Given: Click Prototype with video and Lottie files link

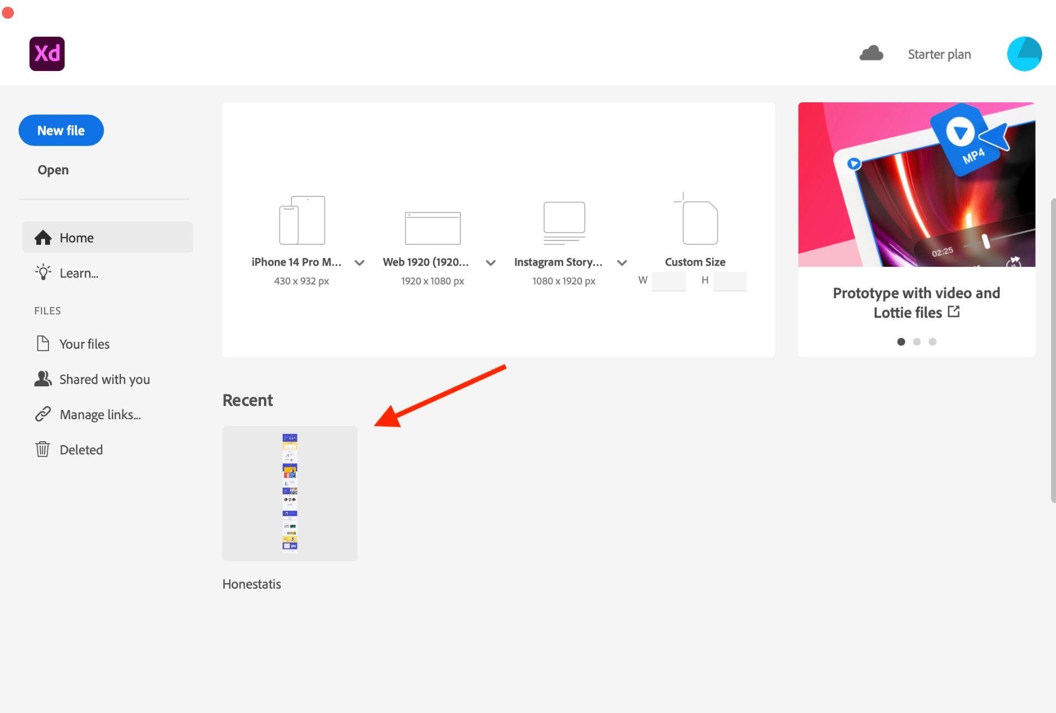Looking at the screenshot, I should pyautogui.click(x=916, y=303).
